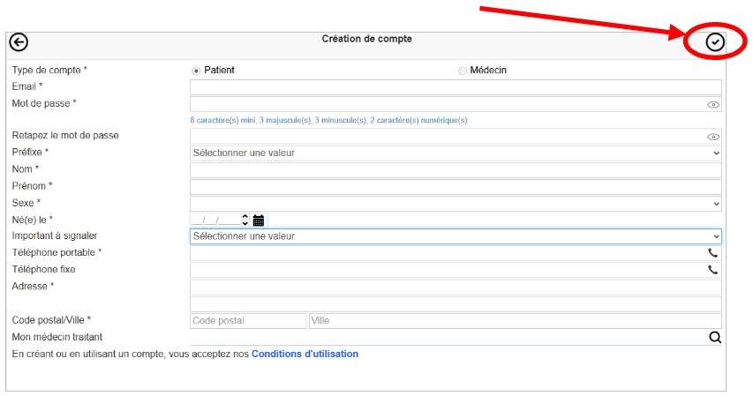This screenshot has height=396, width=753.
Task: Click the Ville input field
Action: click(514, 321)
